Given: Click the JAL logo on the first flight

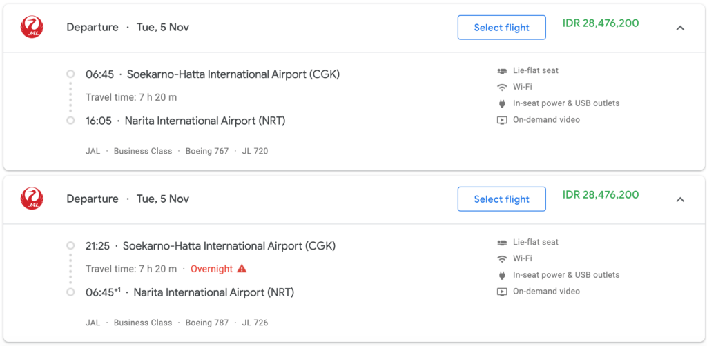Looking at the screenshot, I should pos(32,27).
